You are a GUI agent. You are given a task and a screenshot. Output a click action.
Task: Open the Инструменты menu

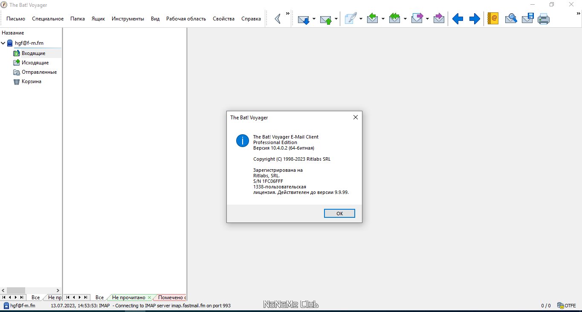click(x=128, y=19)
